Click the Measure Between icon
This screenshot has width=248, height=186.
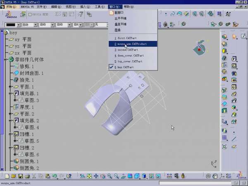[169, 176]
